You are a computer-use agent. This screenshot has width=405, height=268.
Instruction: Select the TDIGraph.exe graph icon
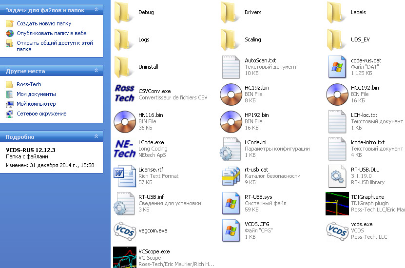pyautogui.click(x=337, y=204)
